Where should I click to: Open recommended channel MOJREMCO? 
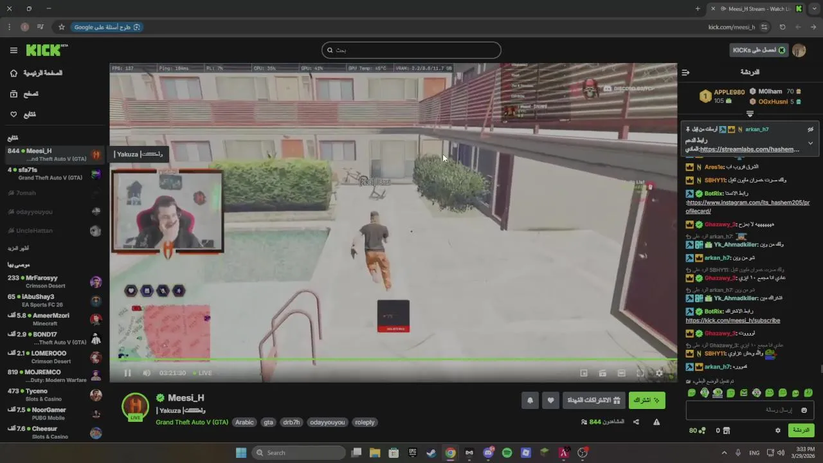pos(55,376)
